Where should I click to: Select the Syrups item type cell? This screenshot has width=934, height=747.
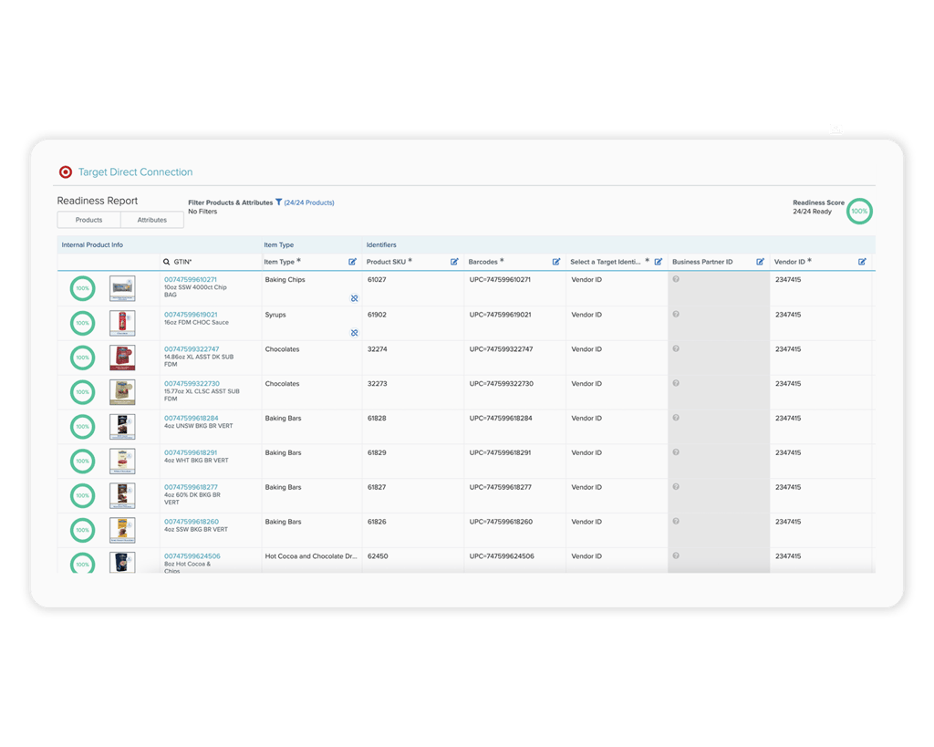point(312,324)
